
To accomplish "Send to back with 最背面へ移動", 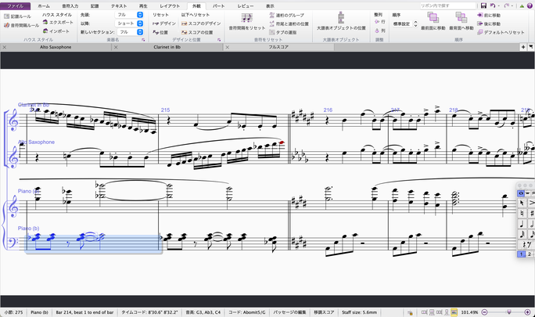I will point(461,21).
